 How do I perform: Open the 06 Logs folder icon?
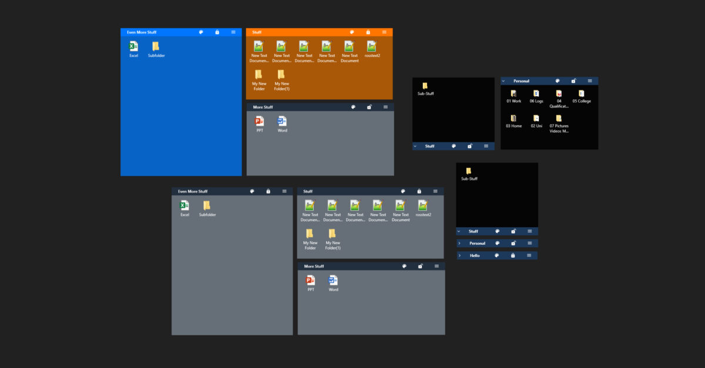tap(536, 94)
